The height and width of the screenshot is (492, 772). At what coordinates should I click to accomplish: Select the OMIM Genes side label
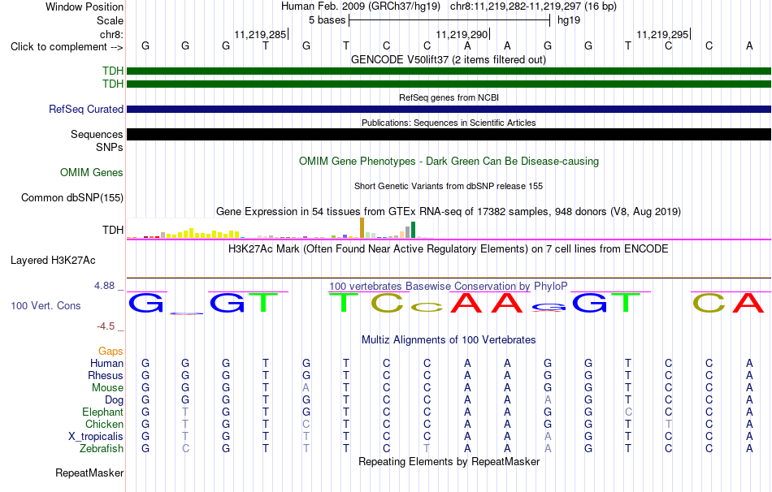tap(92, 172)
